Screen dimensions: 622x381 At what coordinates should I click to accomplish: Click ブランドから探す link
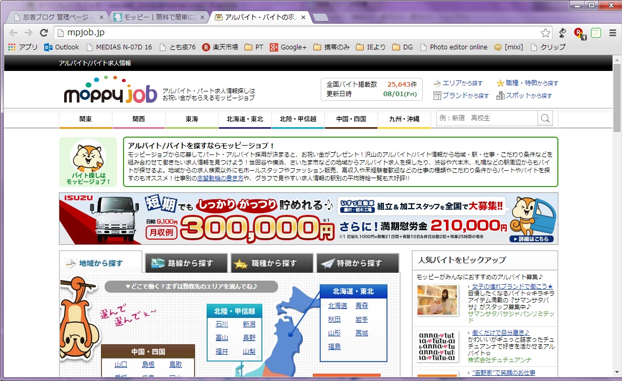461,96
